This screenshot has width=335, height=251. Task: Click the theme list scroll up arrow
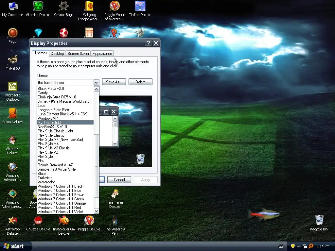[97, 89]
